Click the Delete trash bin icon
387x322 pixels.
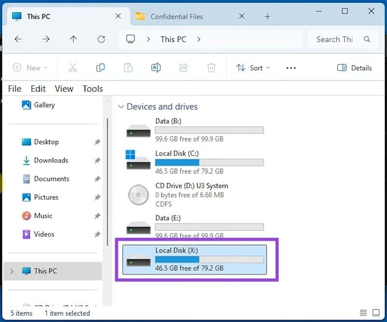pos(211,68)
